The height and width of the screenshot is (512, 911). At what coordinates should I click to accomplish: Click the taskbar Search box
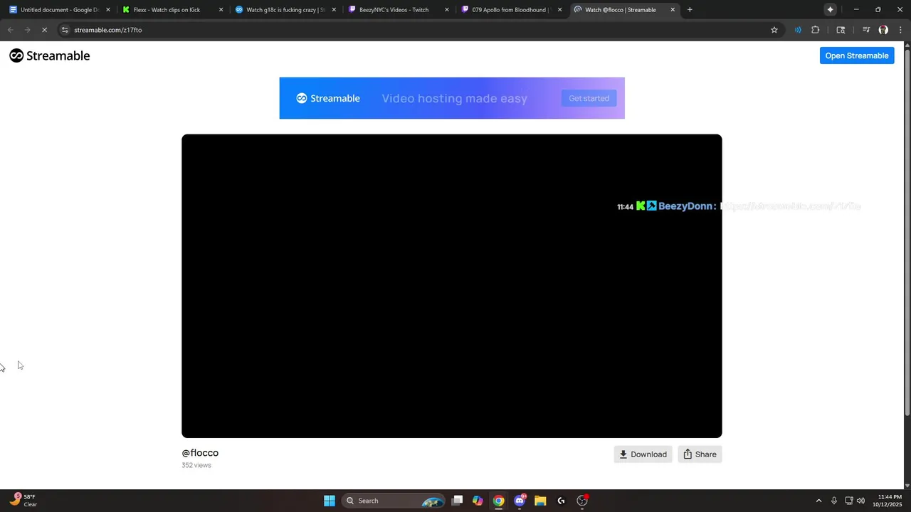(393, 501)
